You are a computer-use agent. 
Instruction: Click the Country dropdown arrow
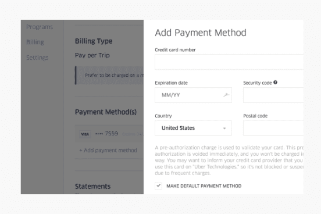(224, 129)
